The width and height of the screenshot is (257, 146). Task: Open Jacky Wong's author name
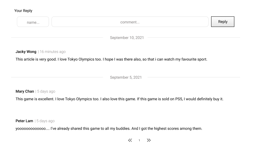pyautogui.click(x=26, y=52)
